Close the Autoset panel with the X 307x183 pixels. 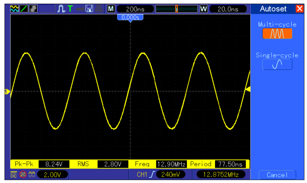point(299,9)
